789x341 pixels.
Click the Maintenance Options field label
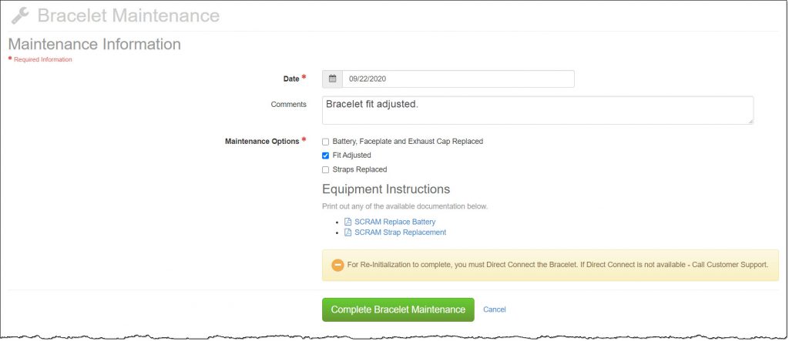[261, 142]
